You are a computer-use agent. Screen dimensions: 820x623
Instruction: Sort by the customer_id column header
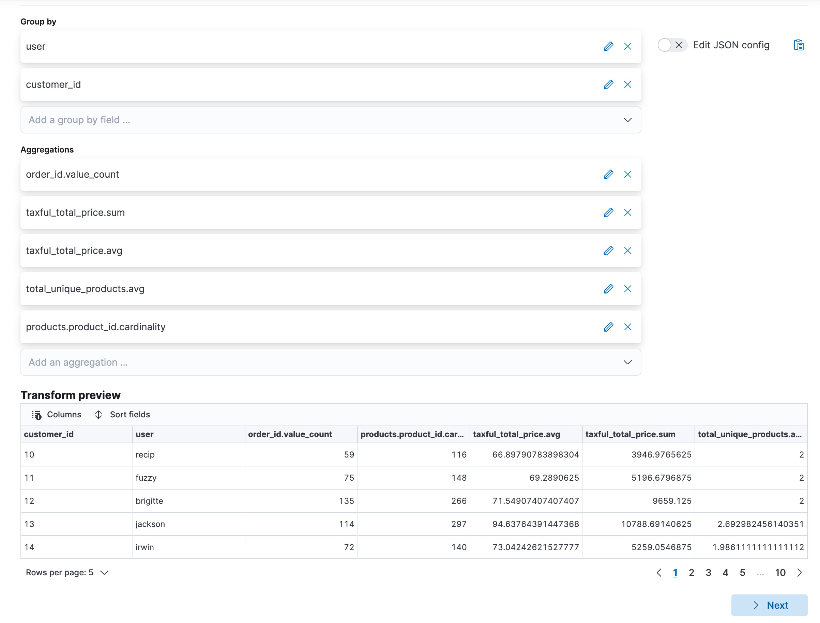point(48,434)
